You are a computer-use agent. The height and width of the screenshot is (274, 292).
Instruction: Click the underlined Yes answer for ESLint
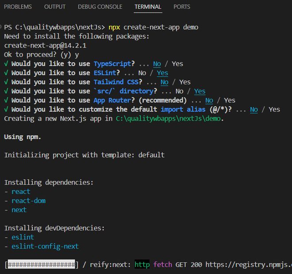pos(162,73)
